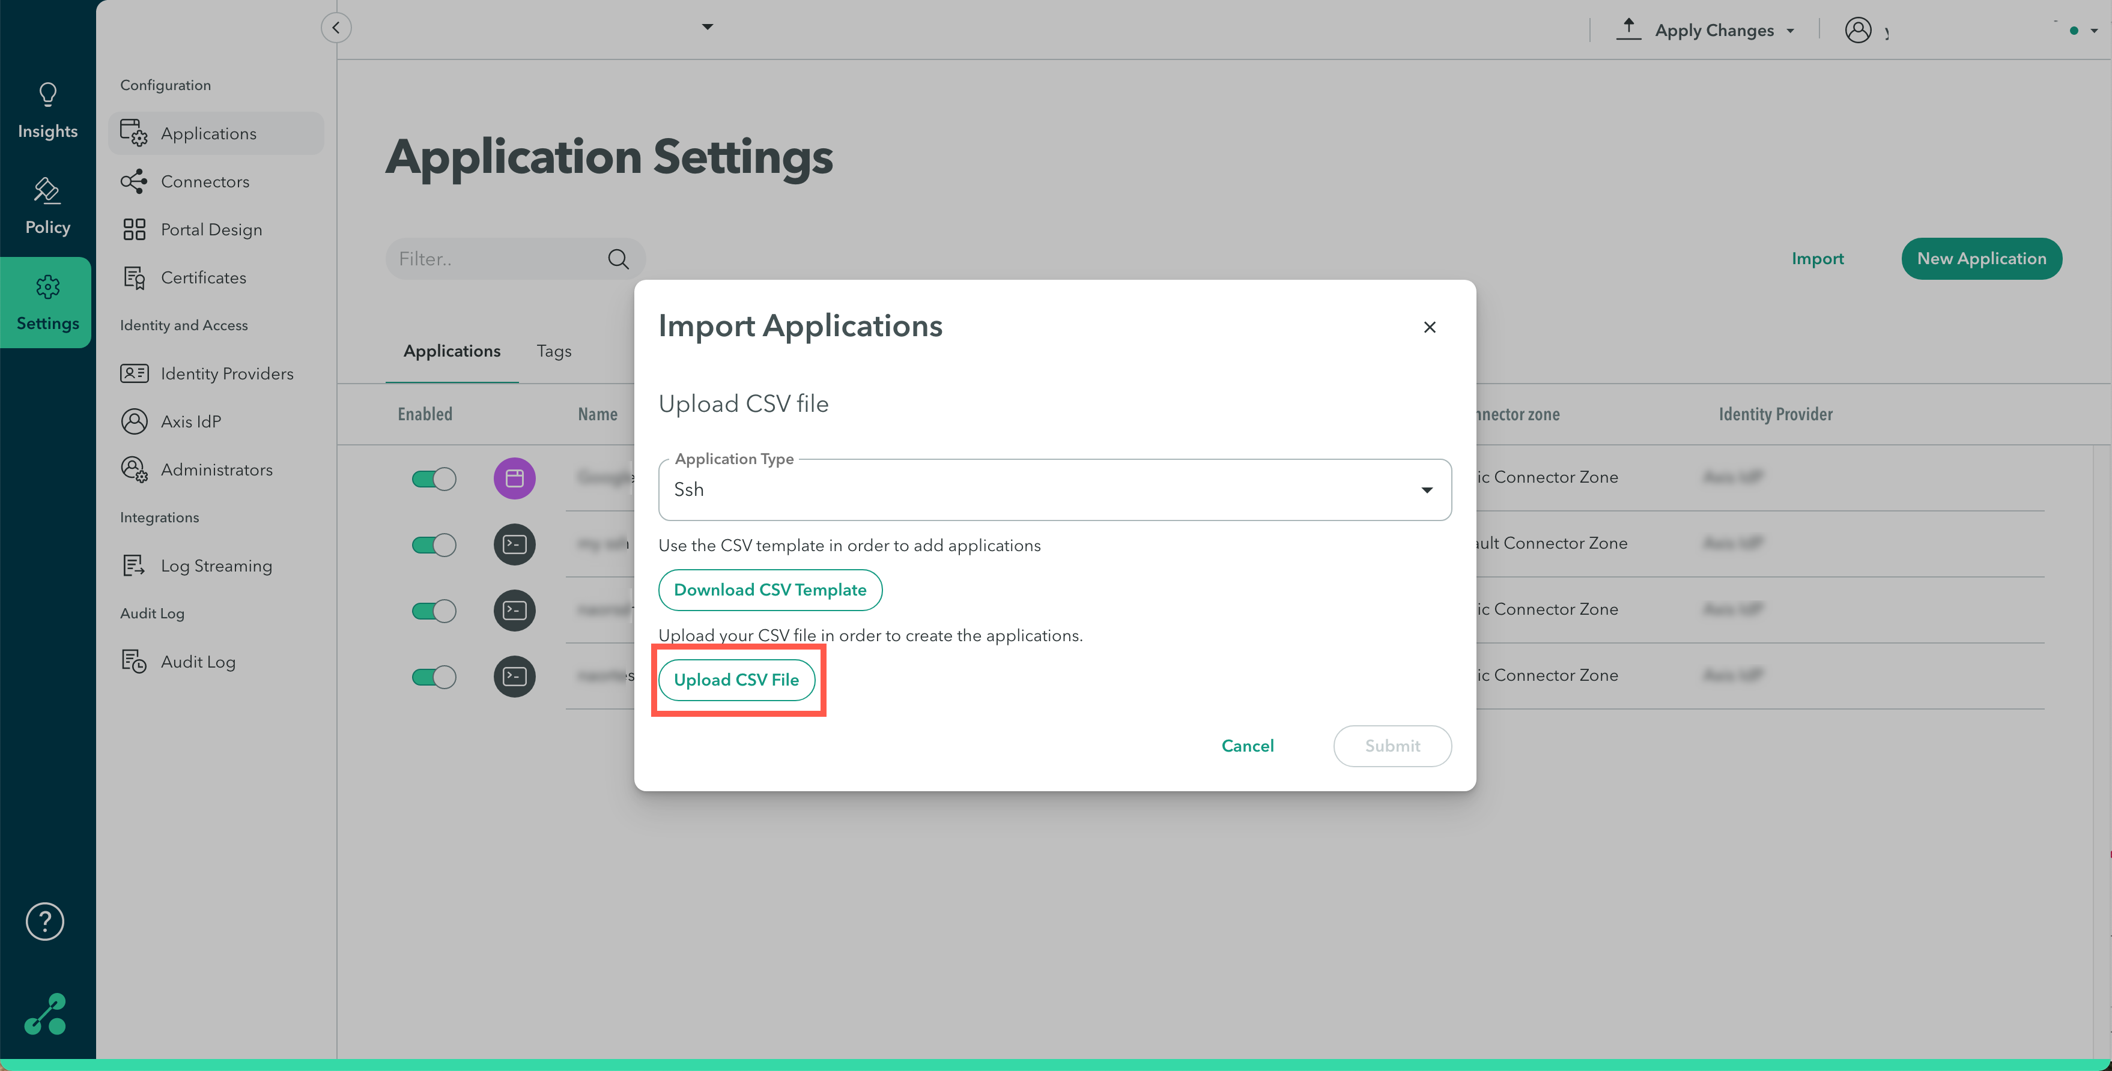Viewport: 2112px width, 1071px height.
Task: Click the Name column header
Action: (598, 415)
